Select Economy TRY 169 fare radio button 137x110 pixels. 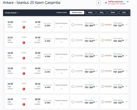[x=73, y=86]
